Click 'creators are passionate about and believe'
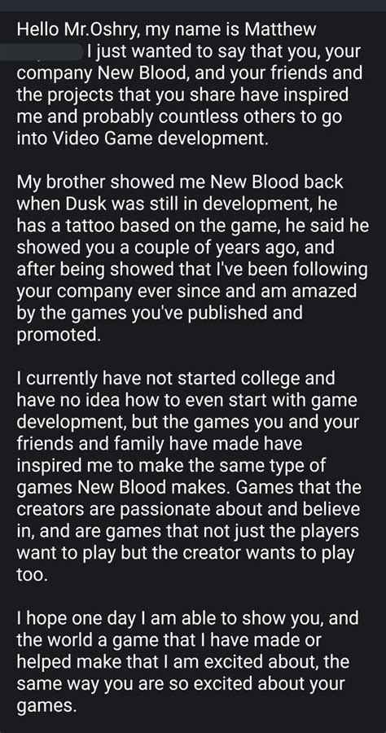 tap(188, 510)
